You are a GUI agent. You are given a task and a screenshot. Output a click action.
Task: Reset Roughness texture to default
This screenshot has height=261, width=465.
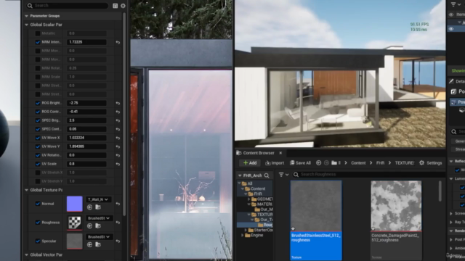point(118,223)
